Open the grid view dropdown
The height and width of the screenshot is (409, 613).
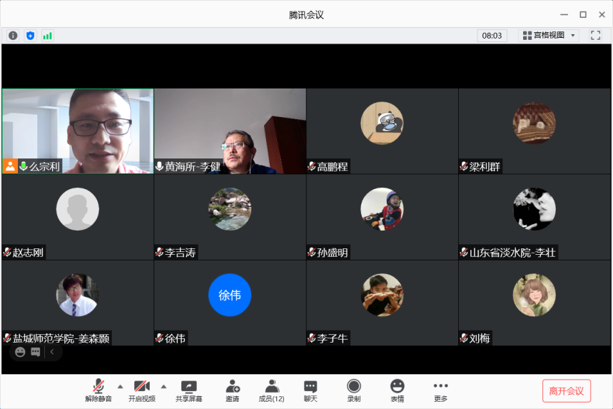pos(549,35)
